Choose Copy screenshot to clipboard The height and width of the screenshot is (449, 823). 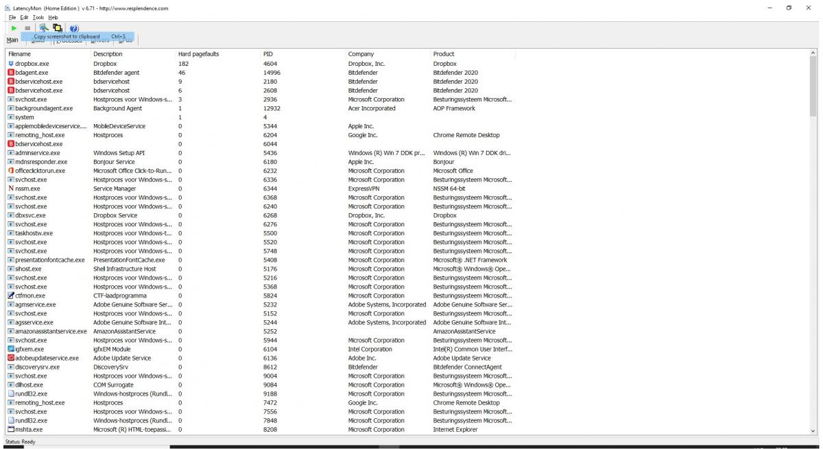point(77,36)
